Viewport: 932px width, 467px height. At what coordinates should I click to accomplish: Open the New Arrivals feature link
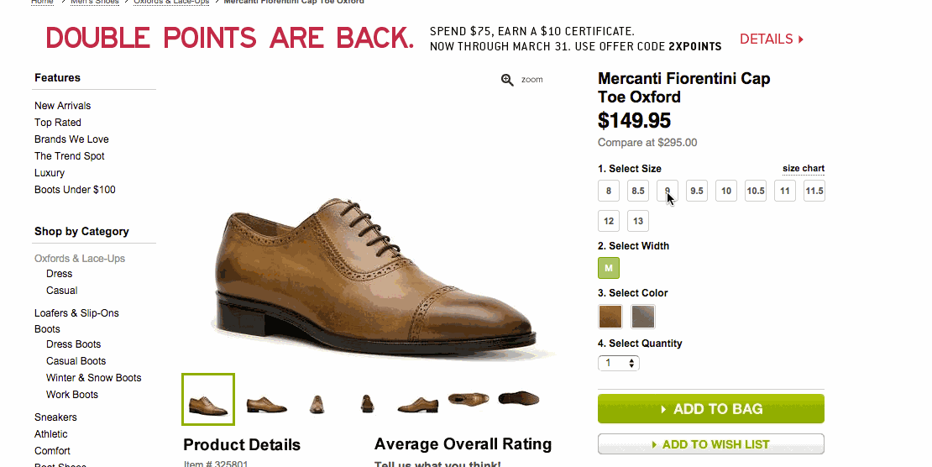pyautogui.click(x=62, y=105)
